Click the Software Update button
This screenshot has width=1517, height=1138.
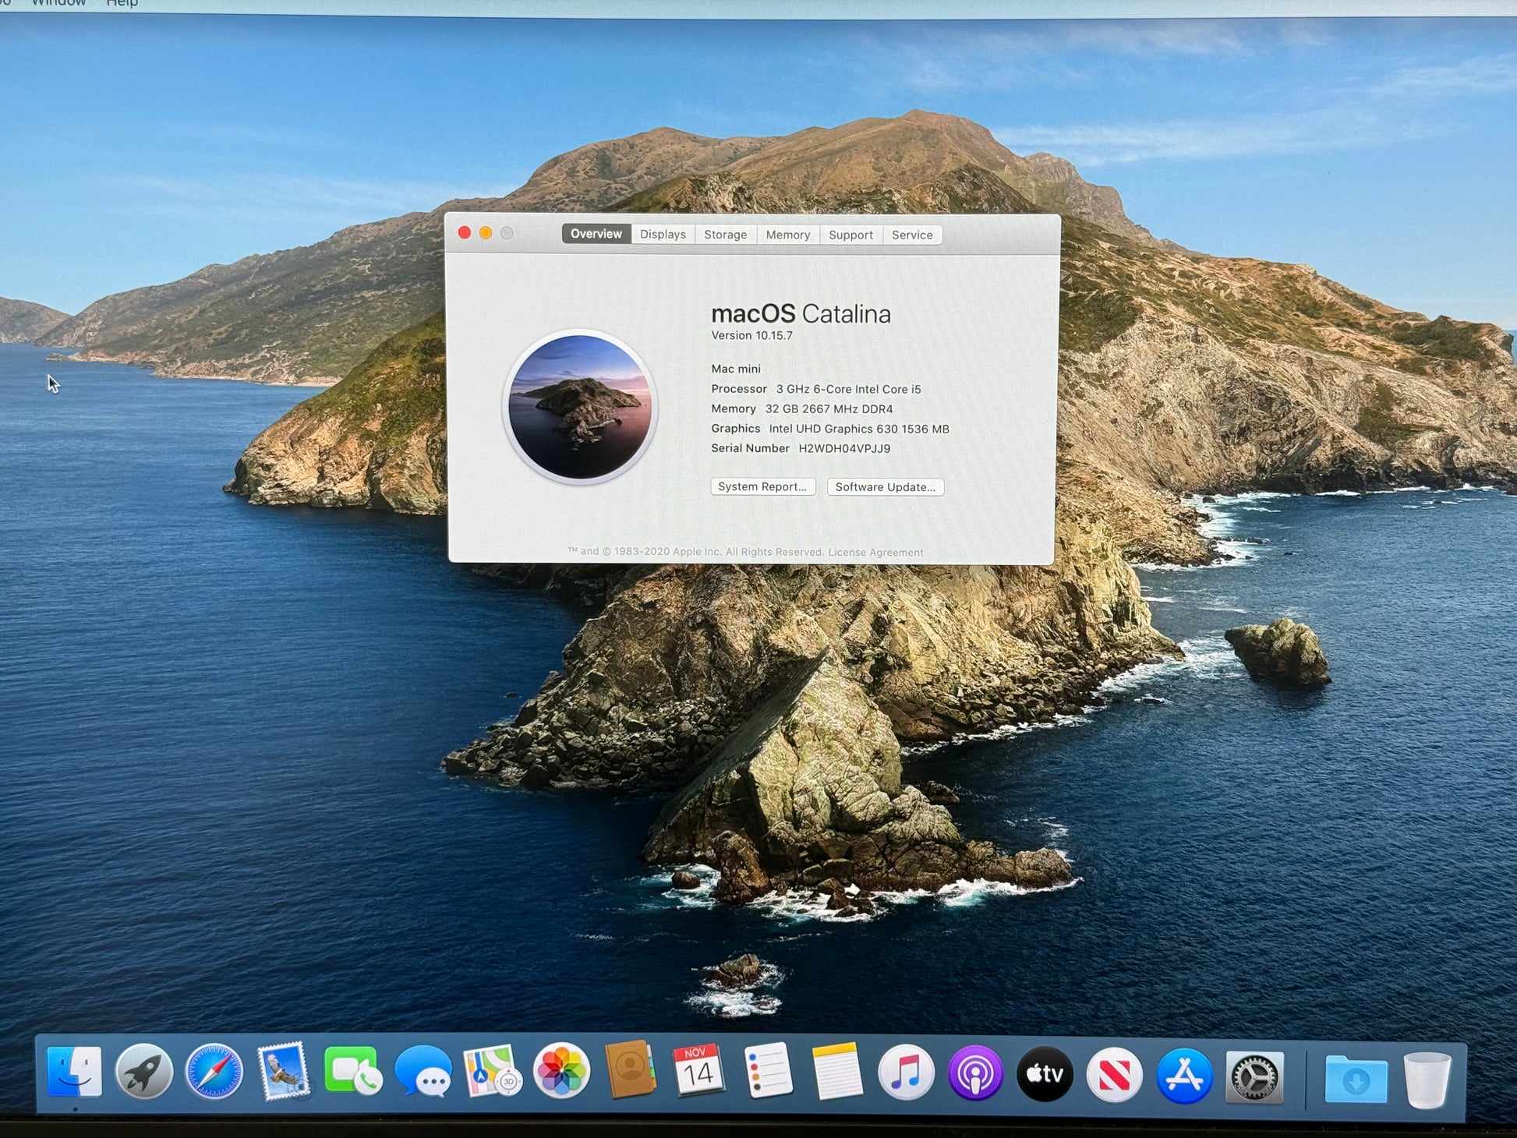pos(885,487)
